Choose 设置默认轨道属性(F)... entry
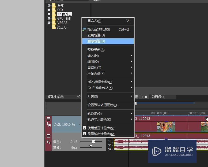Screen dimensions: 208x167 coord(108,105)
